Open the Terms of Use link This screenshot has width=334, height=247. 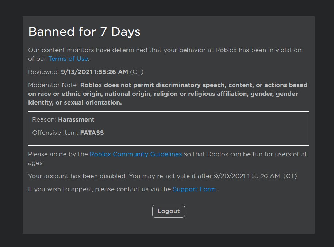[68, 59]
